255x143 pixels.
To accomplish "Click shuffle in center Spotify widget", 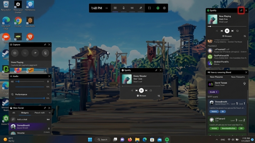I will click(x=132, y=91).
